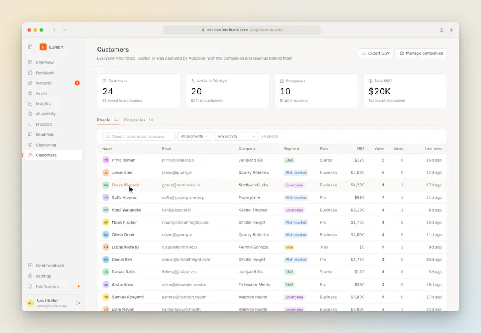Open Overview in the sidebar

click(53, 63)
